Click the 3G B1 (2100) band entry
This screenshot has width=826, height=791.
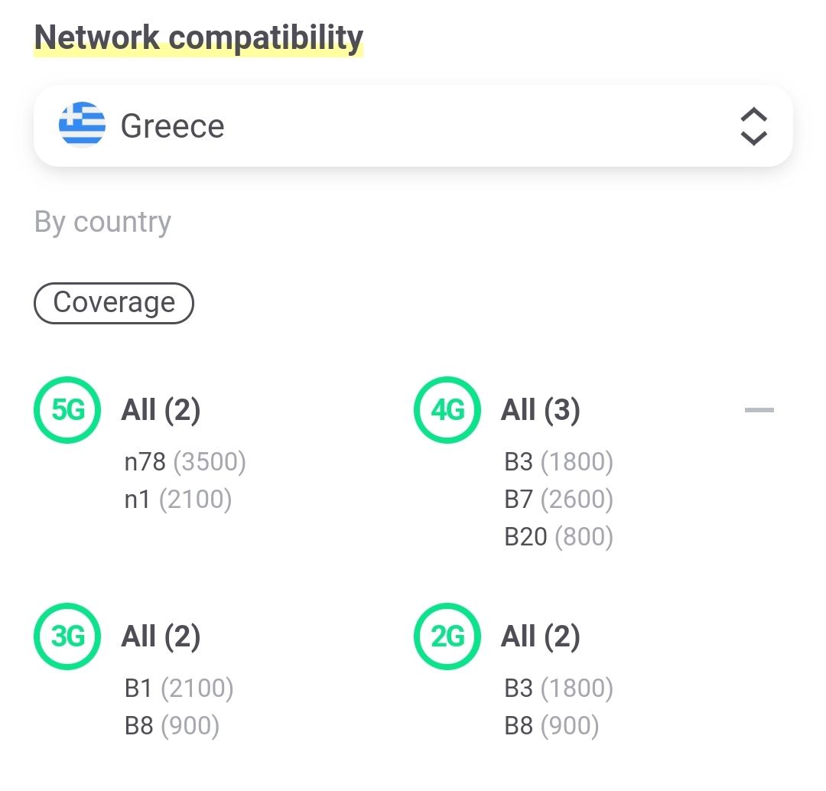[179, 688]
